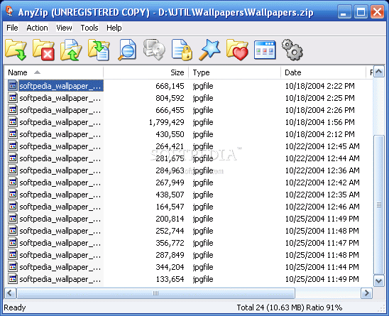Select the file dated 10/22/2004 12:45 AM

[189, 146]
